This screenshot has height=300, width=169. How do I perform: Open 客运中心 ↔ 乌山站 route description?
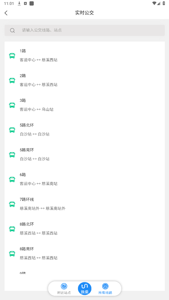(x=37, y=110)
